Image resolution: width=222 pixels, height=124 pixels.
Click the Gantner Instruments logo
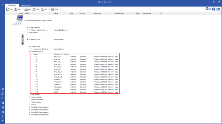[213, 9]
